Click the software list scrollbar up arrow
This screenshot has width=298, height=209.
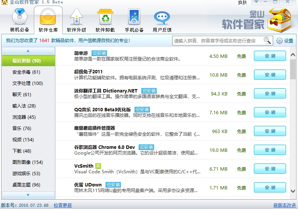pos(293,55)
